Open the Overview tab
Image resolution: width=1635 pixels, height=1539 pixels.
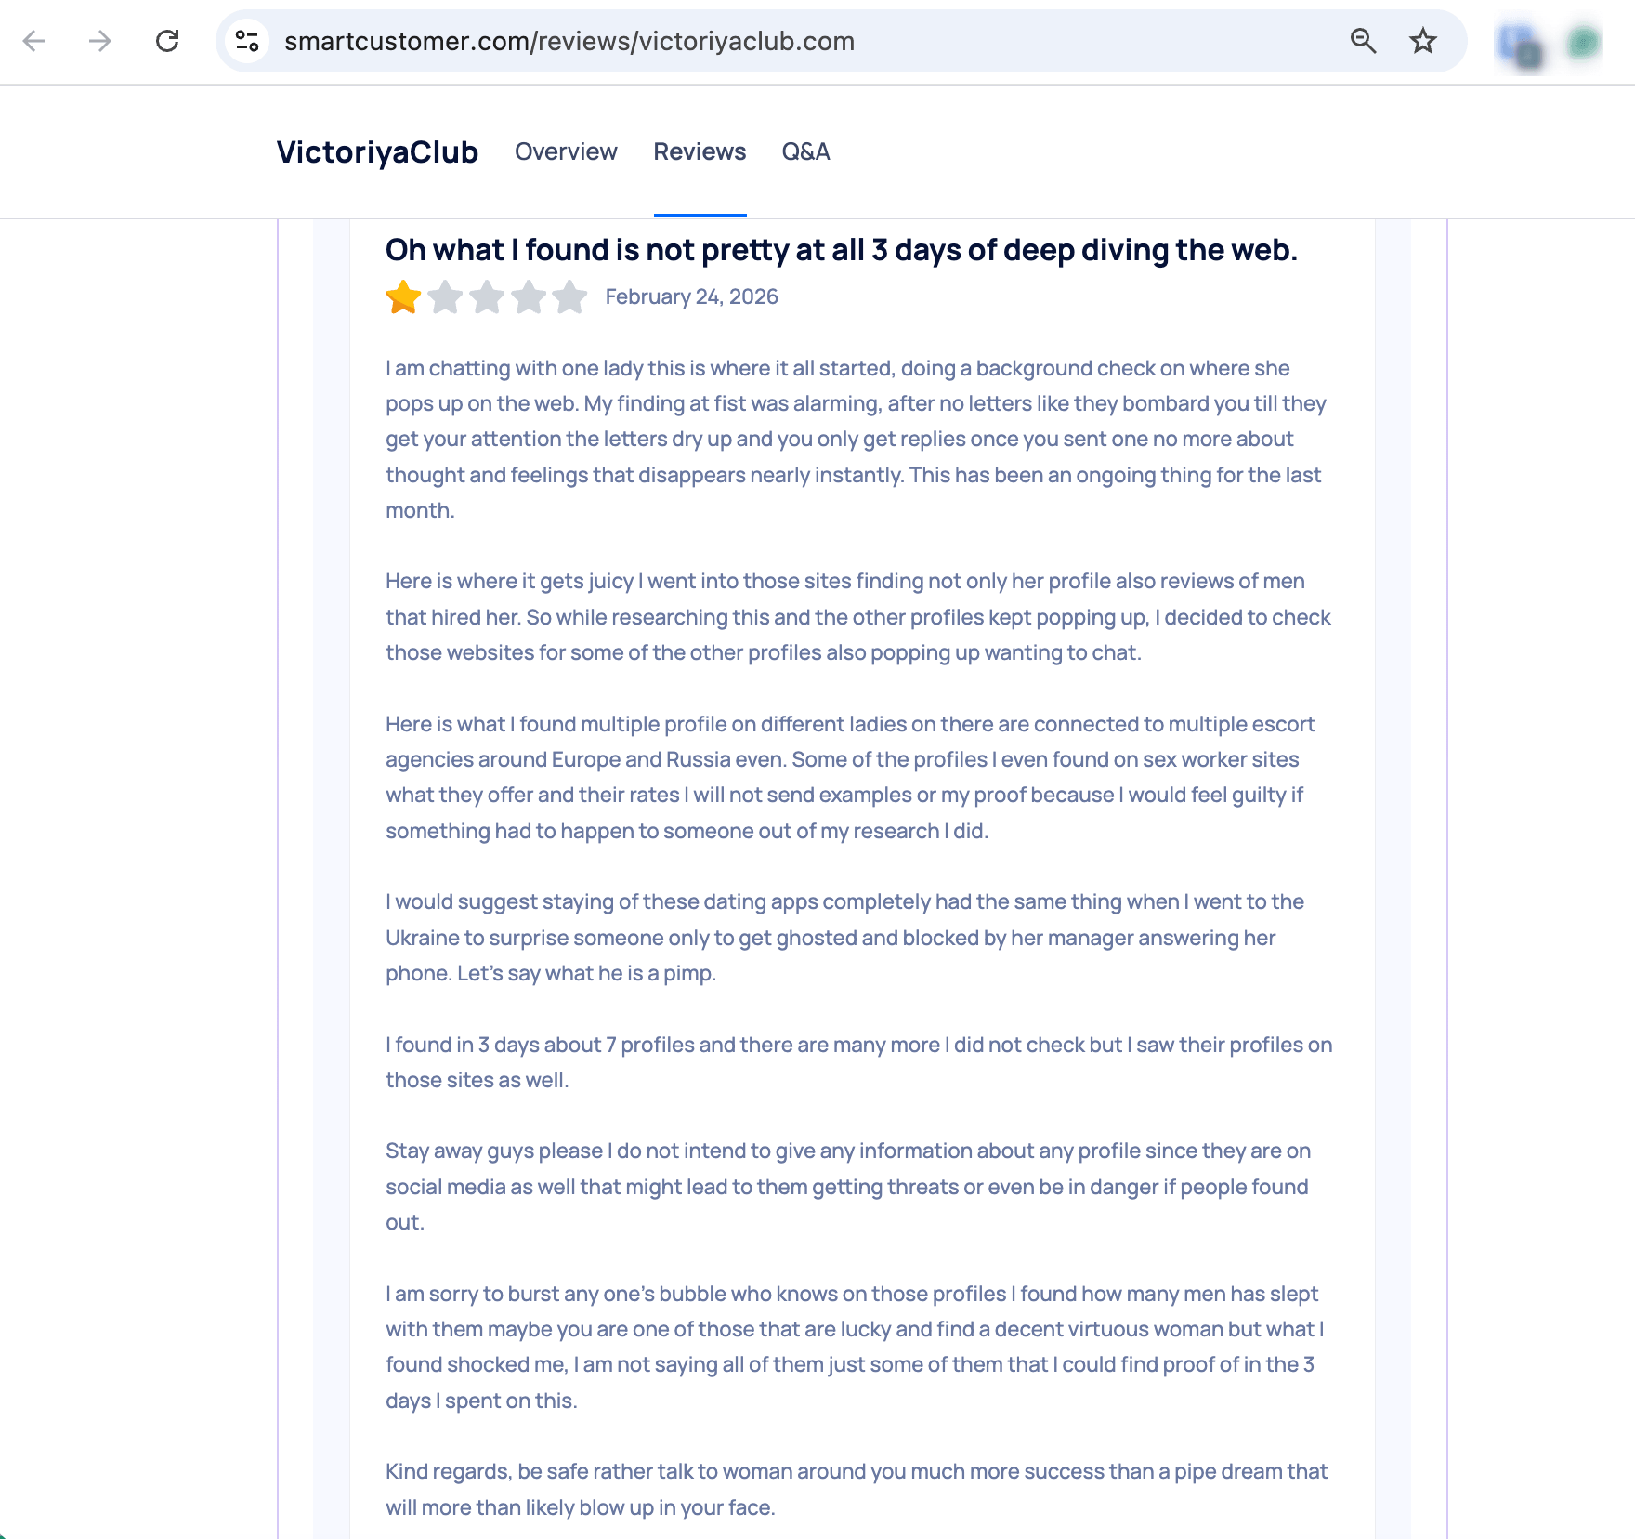pos(566,151)
